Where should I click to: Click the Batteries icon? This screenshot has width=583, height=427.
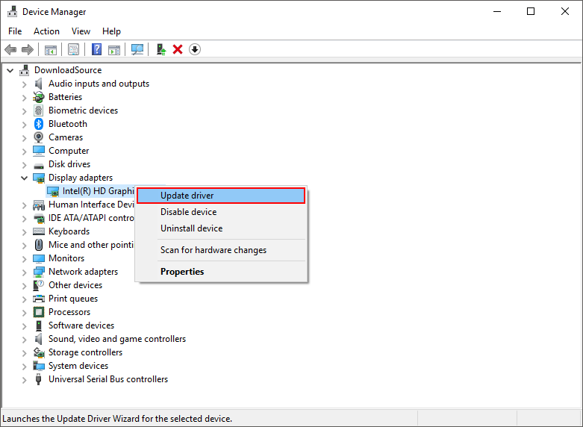click(38, 97)
